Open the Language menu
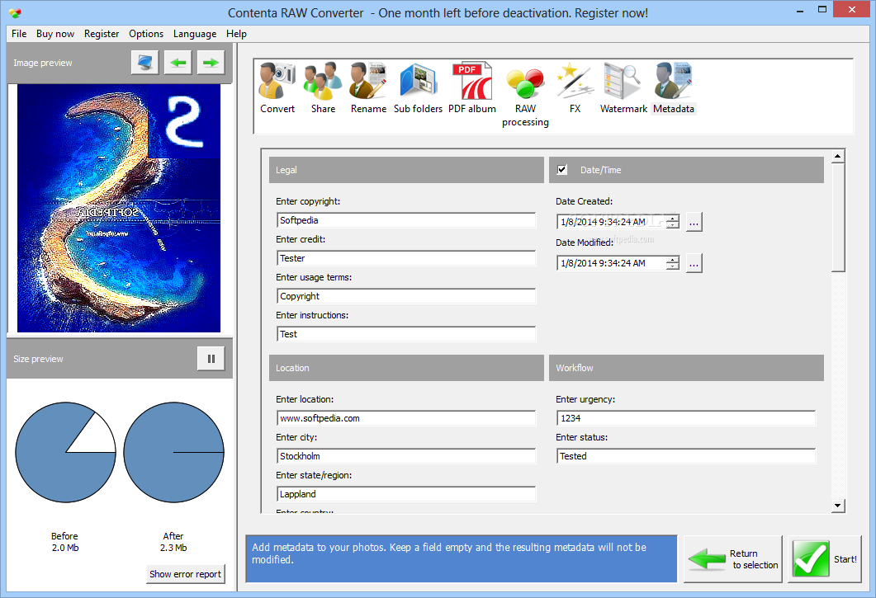Screen dimensions: 876x598 pos(195,34)
